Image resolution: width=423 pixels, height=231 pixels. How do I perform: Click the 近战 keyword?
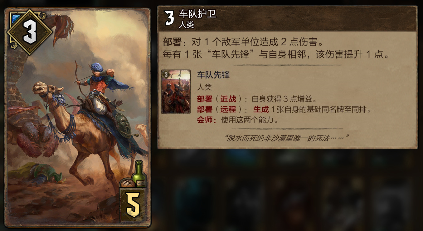click(228, 99)
